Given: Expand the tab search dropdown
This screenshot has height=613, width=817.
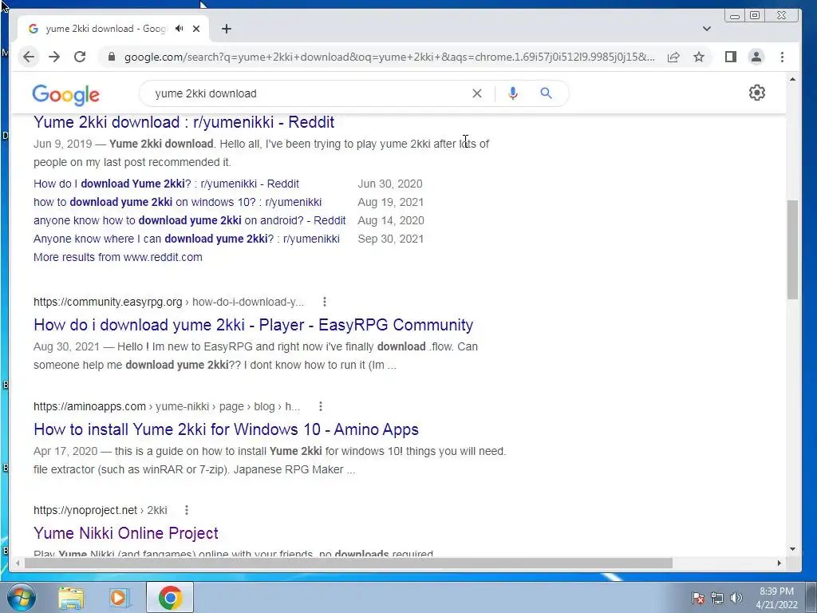Looking at the screenshot, I should point(707,29).
